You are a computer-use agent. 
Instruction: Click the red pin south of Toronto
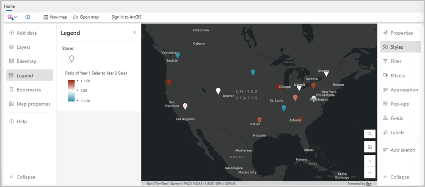[314, 86]
